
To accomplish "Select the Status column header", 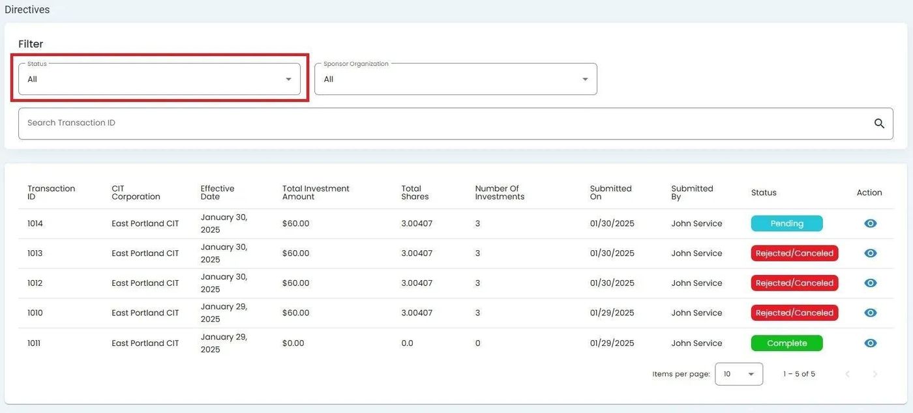I will [764, 193].
